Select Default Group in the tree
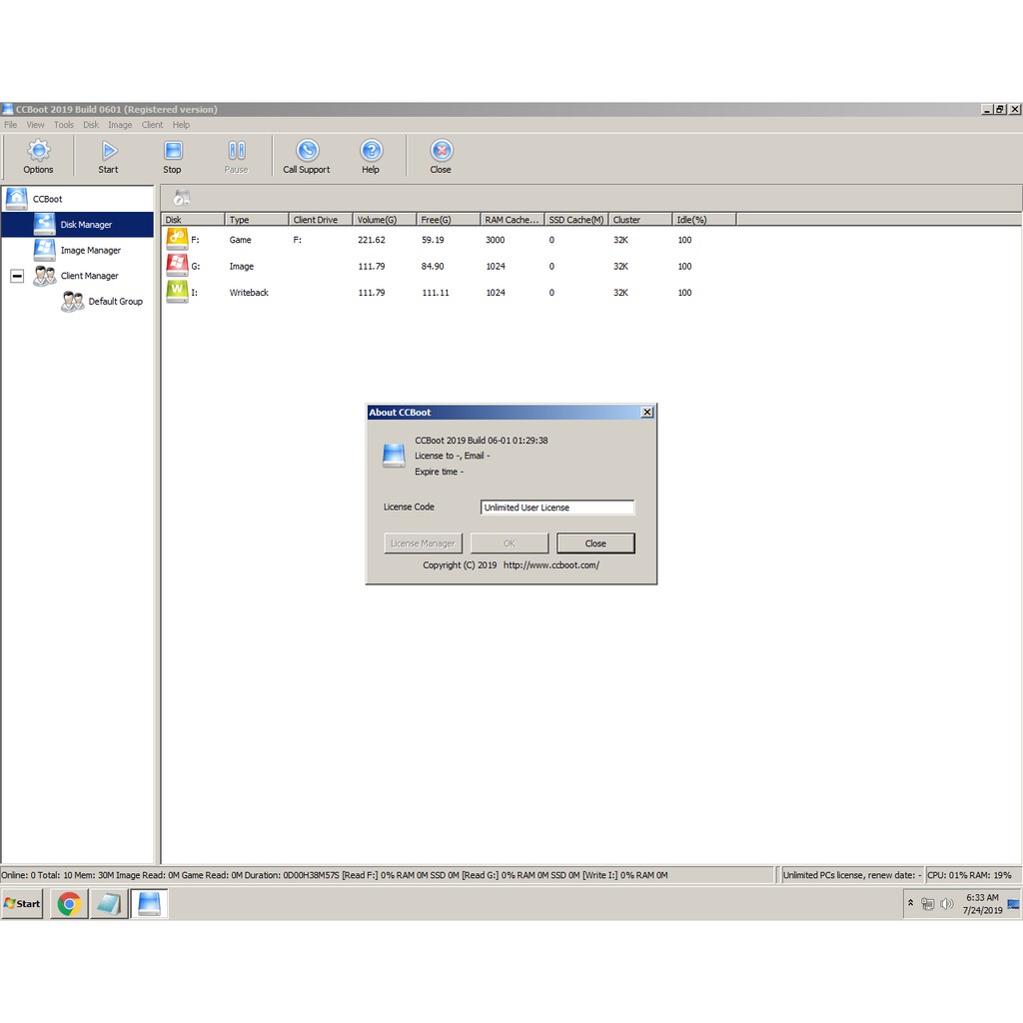The image size is (1023, 1023). click(x=115, y=302)
